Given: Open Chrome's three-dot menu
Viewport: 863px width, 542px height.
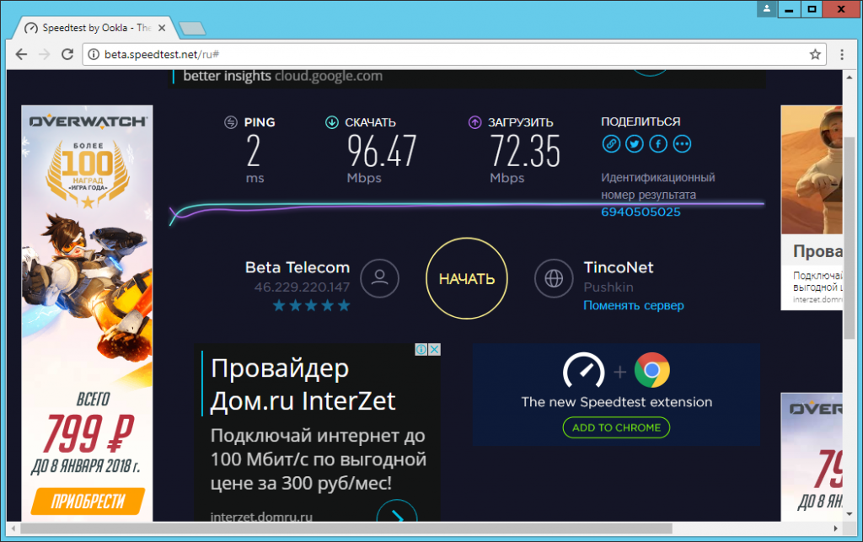Looking at the screenshot, I should point(842,54).
